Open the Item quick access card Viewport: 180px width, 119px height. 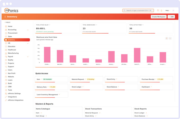point(52,79)
